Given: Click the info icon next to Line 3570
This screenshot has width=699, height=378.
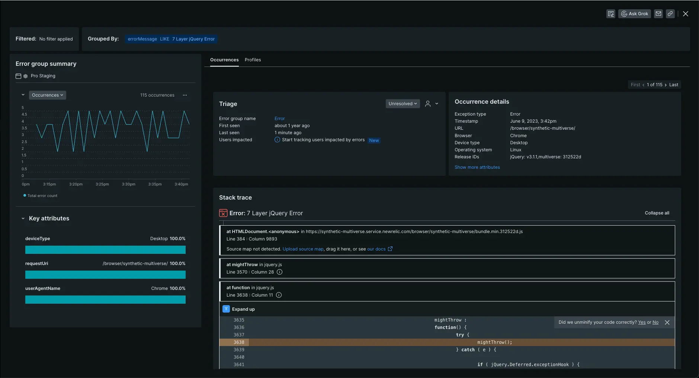Looking at the screenshot, I should coord(280,272).
